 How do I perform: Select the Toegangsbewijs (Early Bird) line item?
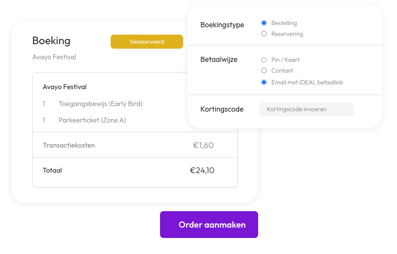100,104
